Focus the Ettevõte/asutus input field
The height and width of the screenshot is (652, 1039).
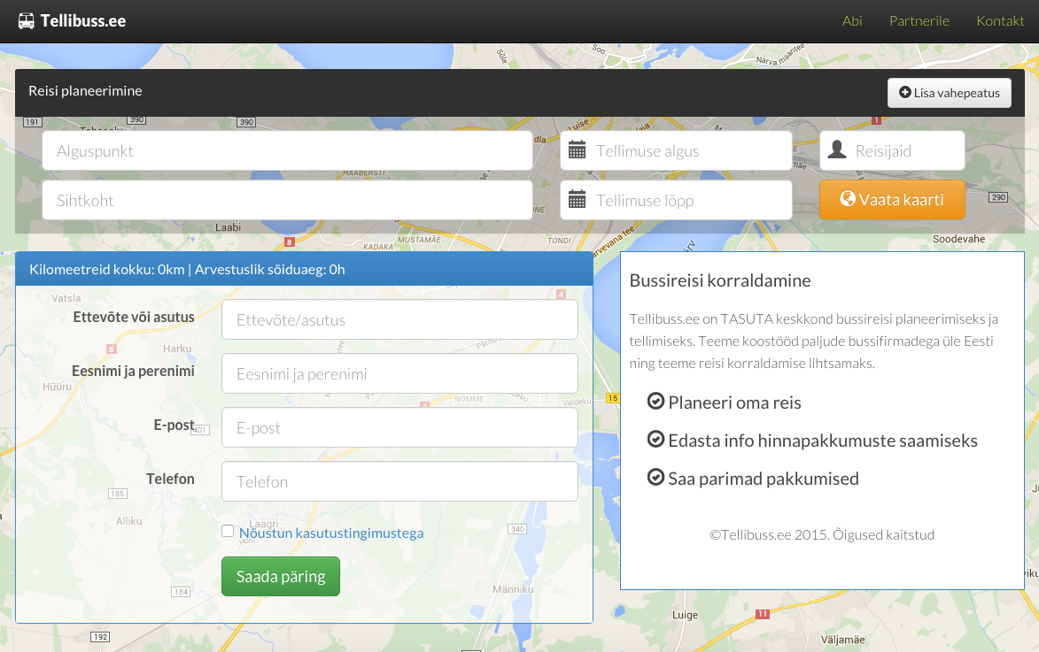point(399,319)
